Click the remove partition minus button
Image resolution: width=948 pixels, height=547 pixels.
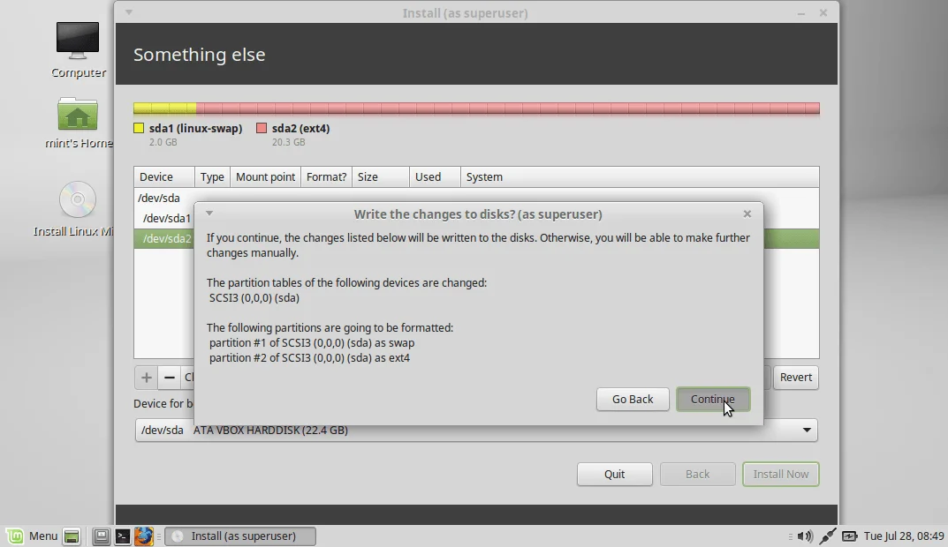[169, 377]
